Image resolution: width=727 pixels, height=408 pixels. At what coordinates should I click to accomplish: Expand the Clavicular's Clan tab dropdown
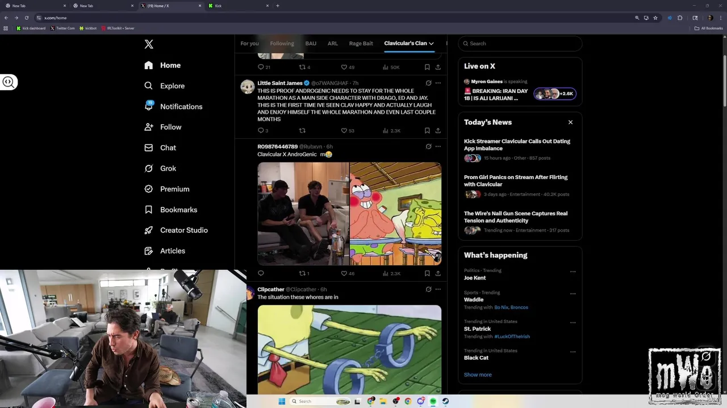click(x=431, y=43)
